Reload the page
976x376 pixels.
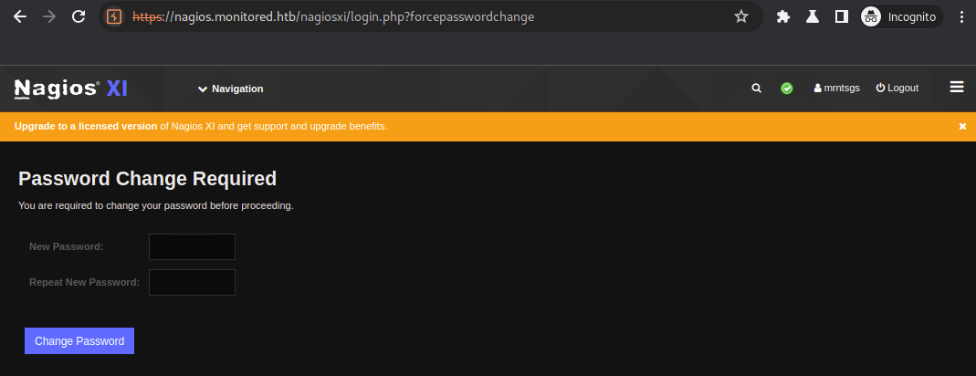pyautogui.click(x=79, y=16)
